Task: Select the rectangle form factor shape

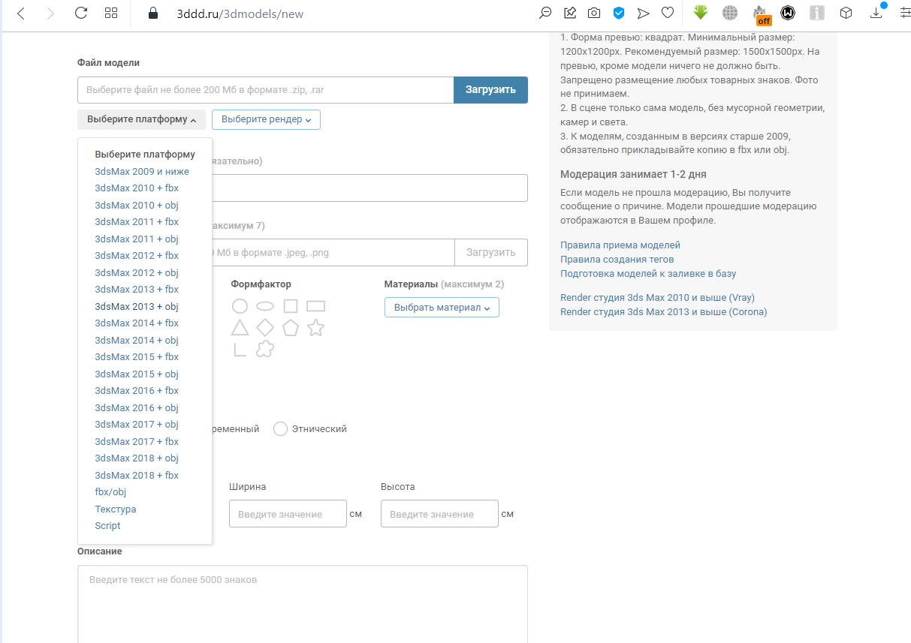Action: pyautogui.click(x=316, y=306)
